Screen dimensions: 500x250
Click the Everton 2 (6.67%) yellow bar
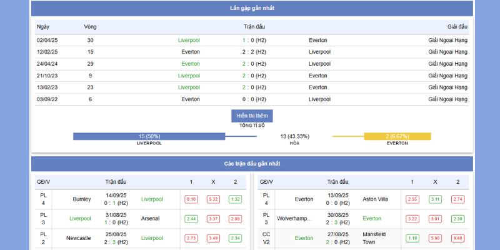[397, 136]
